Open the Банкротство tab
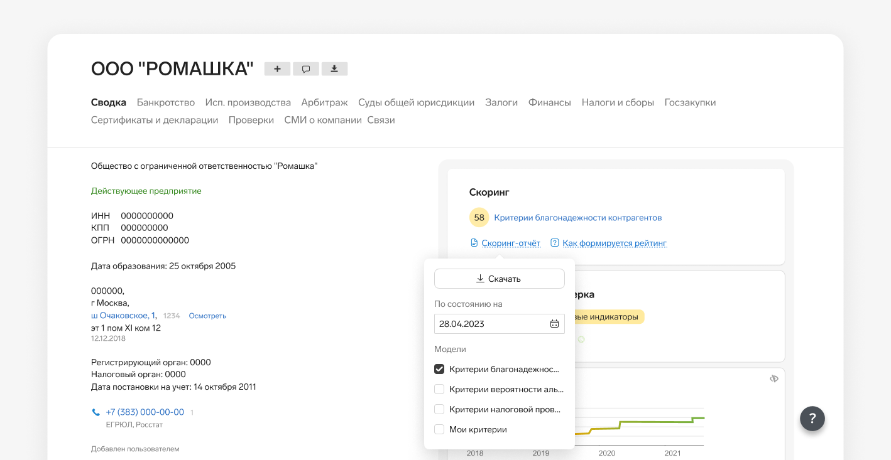Viewport: 891px width, 460px height. pyautogui.click(x=166, y=102)
